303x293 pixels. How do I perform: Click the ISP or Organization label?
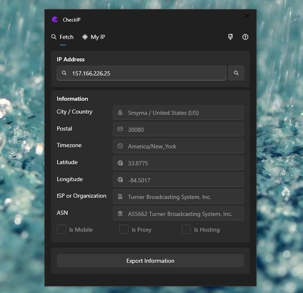[x=81, y=196]
